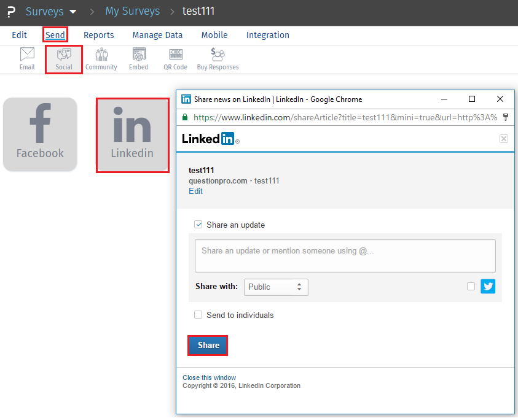Close the LinkedIn Chrome popup window
Screen dimensions: 518x418
(500, 99)
